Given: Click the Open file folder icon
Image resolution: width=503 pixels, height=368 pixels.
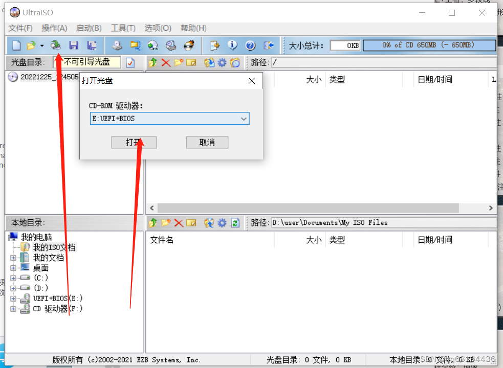Looking at the screenshot, I should (x=31, y=45).
